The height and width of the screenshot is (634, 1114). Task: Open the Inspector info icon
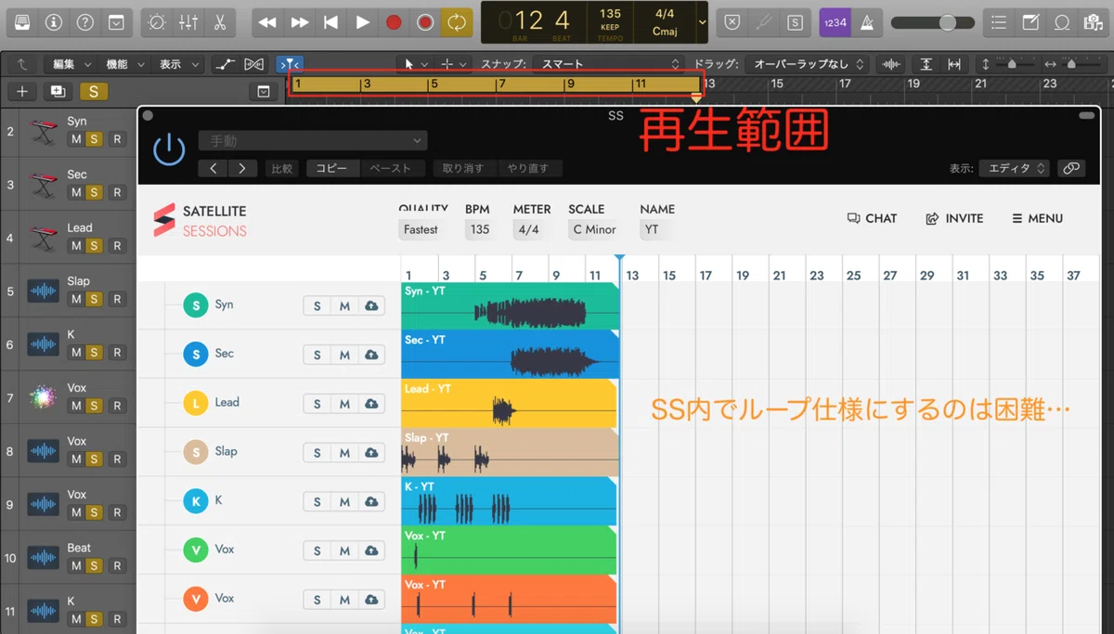54,22
